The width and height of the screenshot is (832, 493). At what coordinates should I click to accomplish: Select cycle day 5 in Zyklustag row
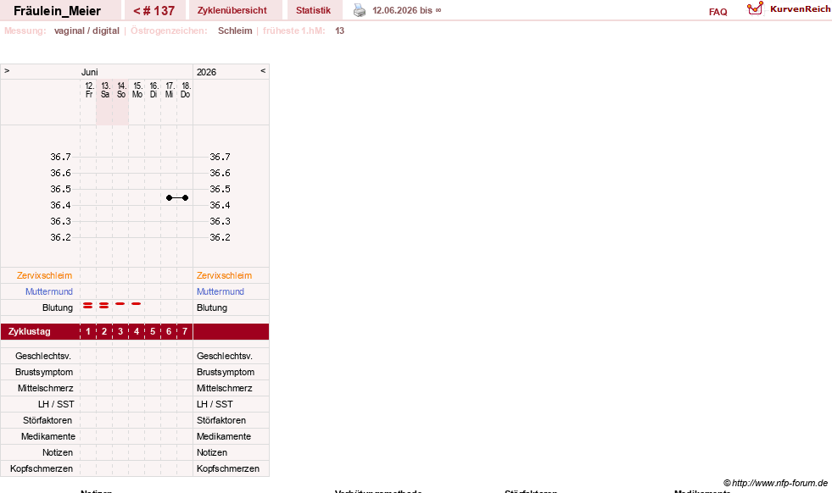click(x=153, y=331)
